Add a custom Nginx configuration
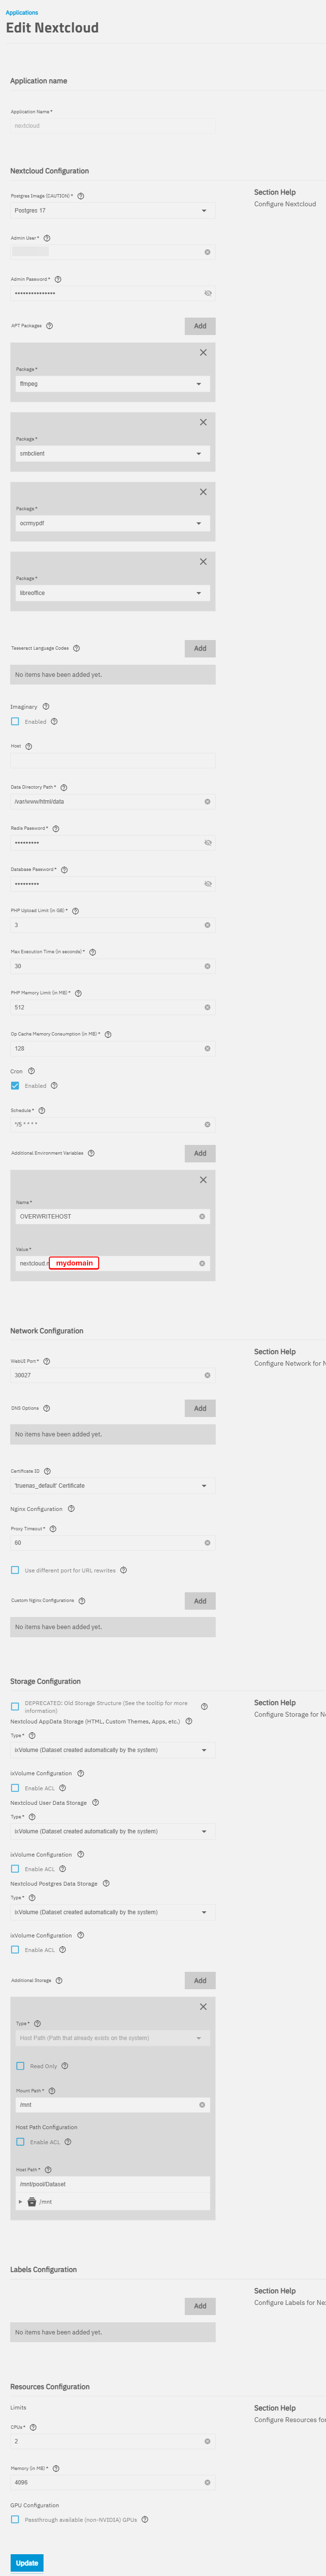Image resolution: width=326 pixels, height=2576 pixels. pos(200,1601)
